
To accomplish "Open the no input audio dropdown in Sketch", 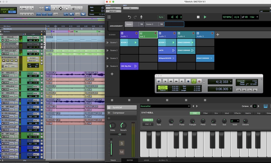I will point(113,8).
